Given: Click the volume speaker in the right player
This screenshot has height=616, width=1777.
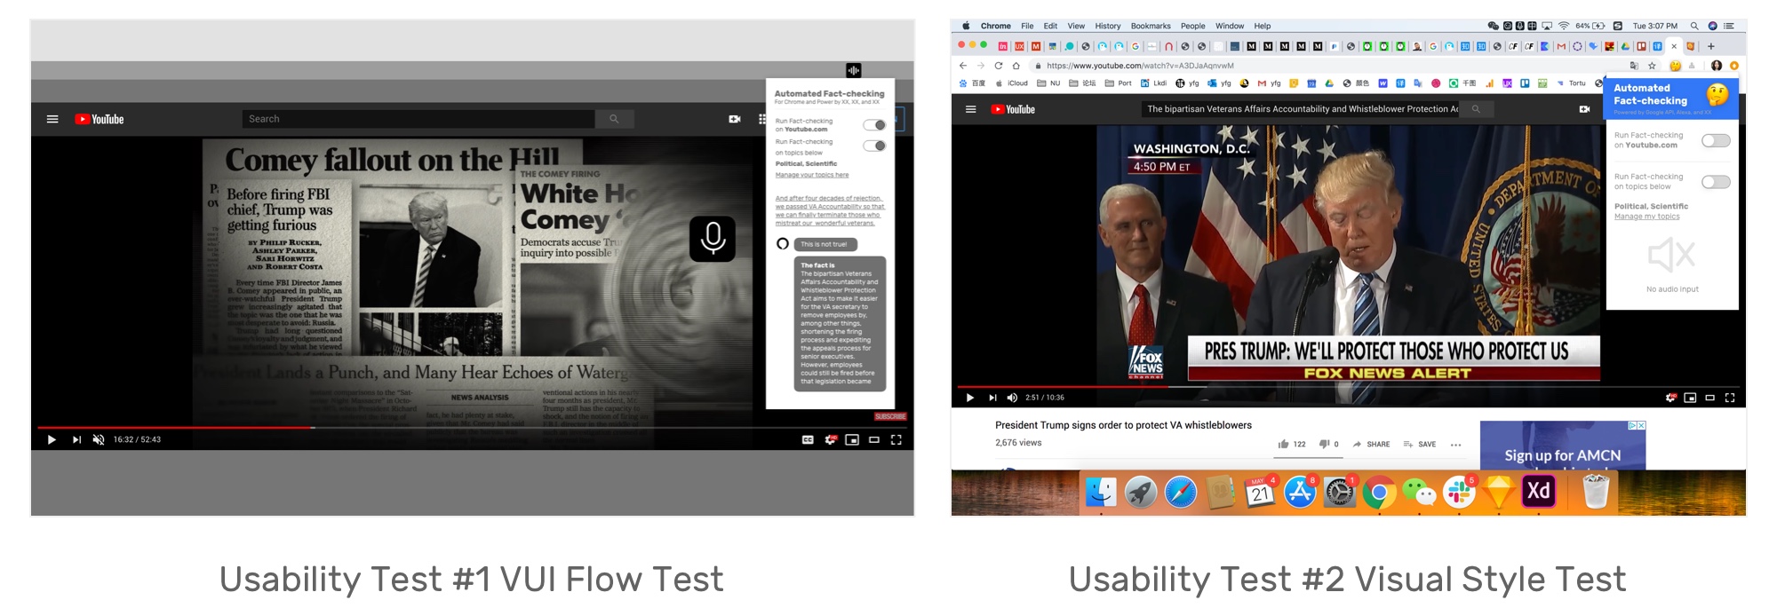Looking at the screenshot, I should [x=1012, y=398].
